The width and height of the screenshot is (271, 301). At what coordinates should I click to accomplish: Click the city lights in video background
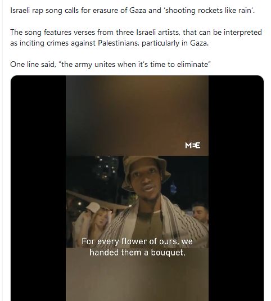point(106,168)
